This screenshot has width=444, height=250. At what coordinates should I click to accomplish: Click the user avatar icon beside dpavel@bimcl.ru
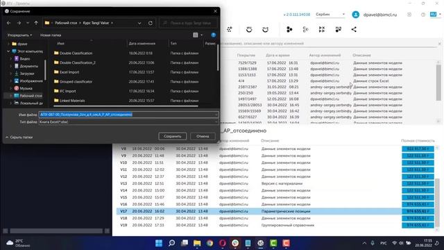pos(356,15)
